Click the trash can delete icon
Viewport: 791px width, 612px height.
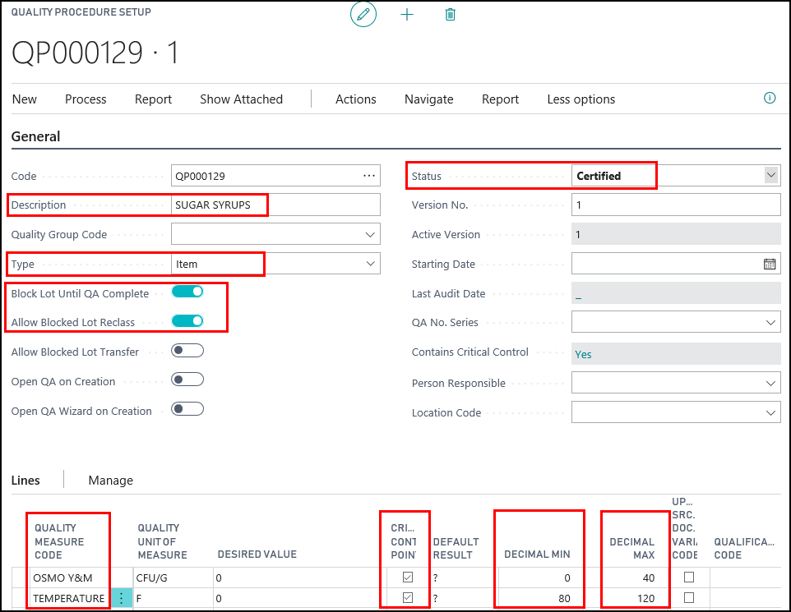[x=450, y=15]
